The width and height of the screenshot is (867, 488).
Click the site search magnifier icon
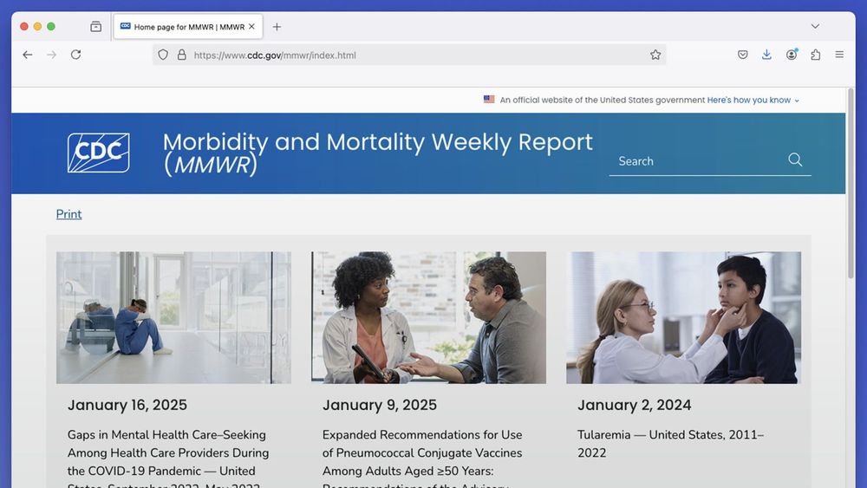coord(795,159)
